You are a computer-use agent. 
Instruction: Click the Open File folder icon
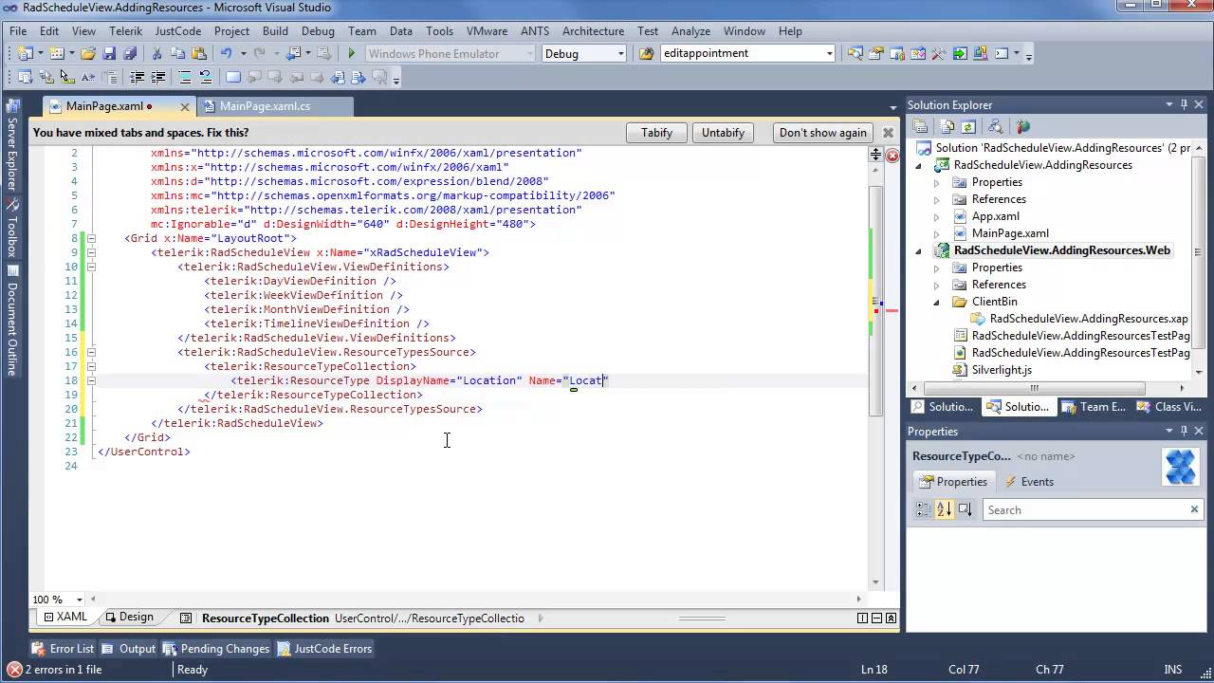click(x=87, y=54)
